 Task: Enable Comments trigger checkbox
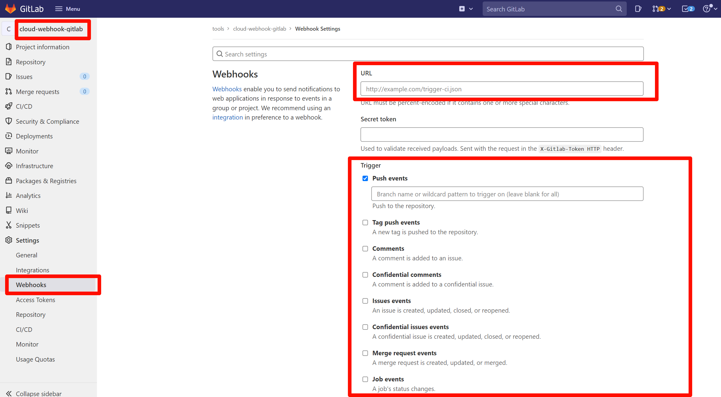pyautogui.click(x=365, y=249)
